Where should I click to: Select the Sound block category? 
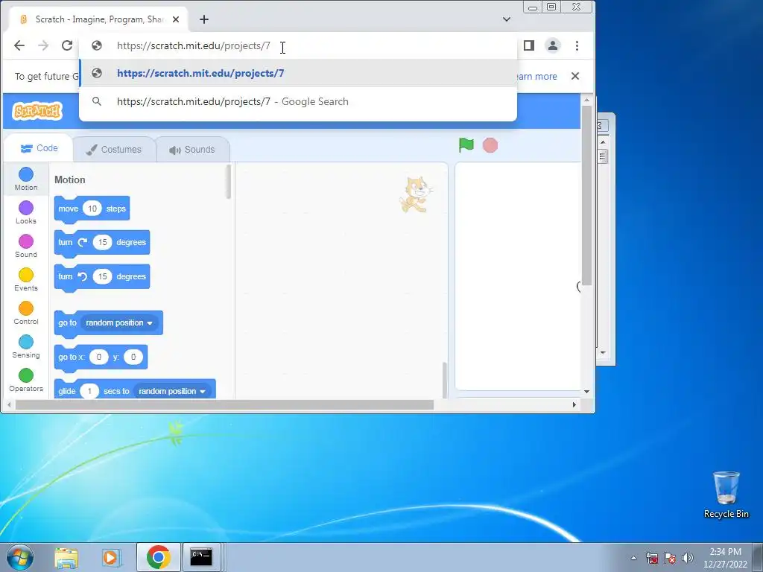click(x=26, y=246)
